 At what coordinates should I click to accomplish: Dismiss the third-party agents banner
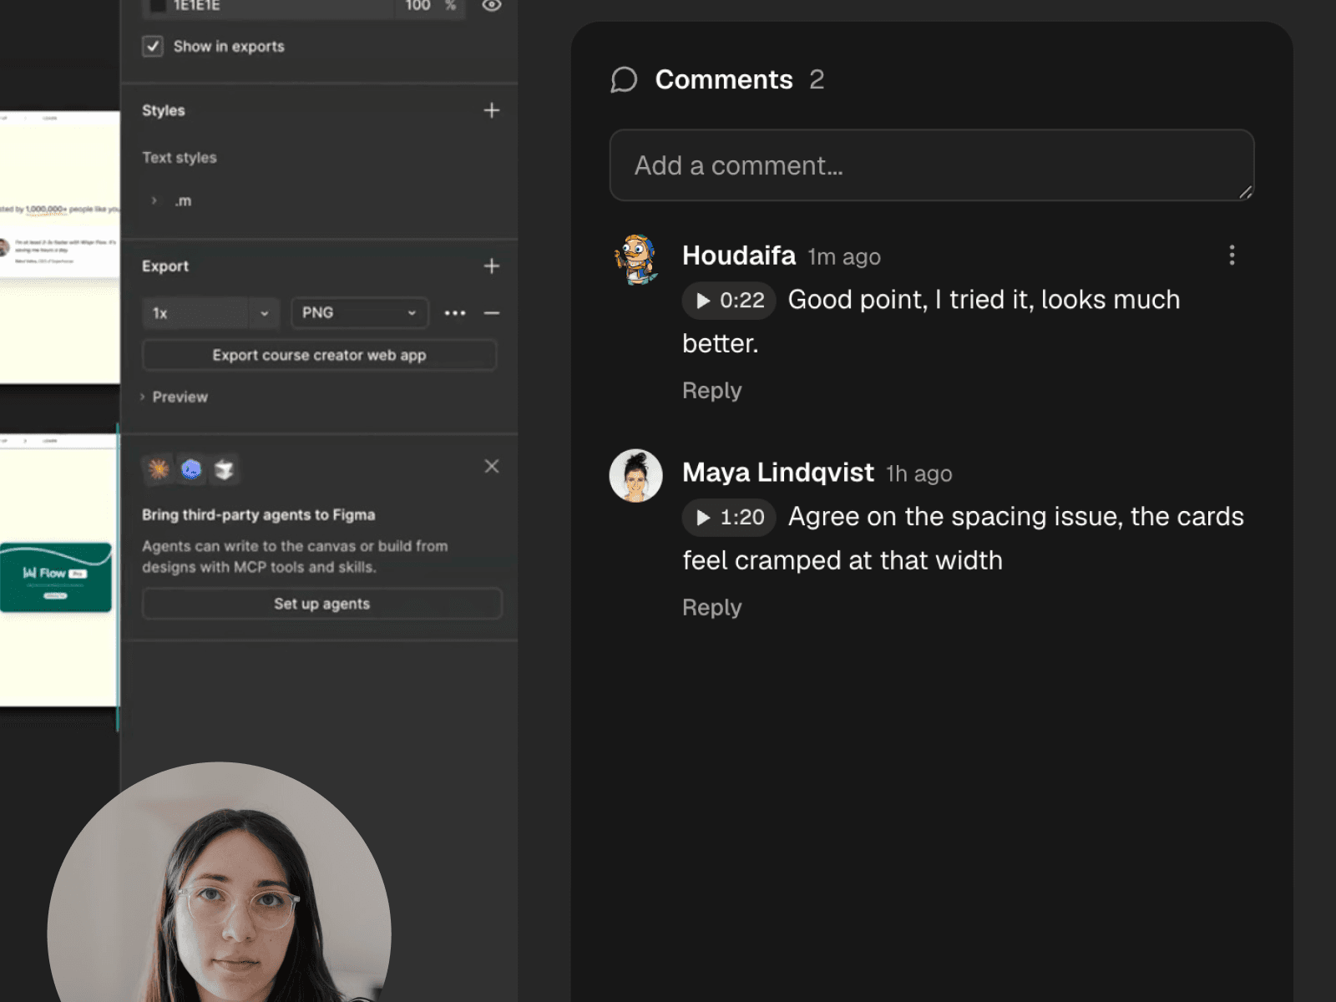point(492,466)
